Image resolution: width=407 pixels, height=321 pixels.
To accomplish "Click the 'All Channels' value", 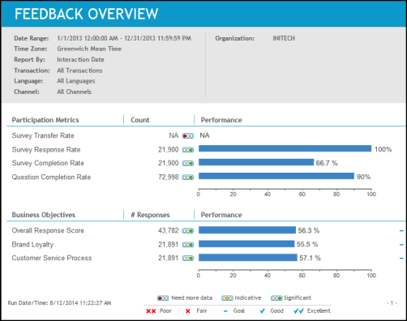I will click(74, 92).
